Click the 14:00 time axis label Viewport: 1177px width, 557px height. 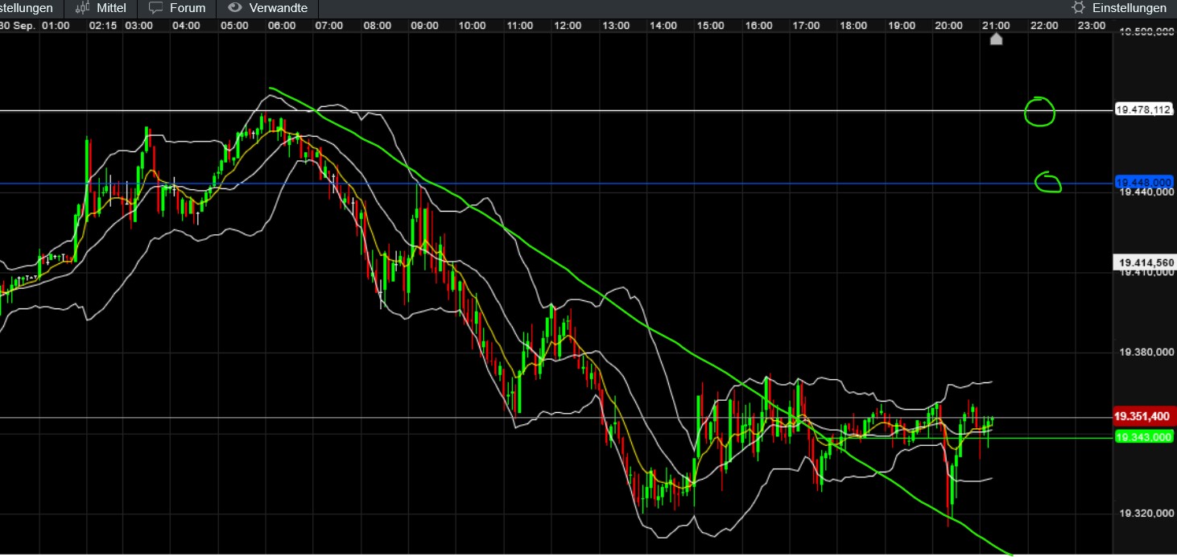point(663,26)
